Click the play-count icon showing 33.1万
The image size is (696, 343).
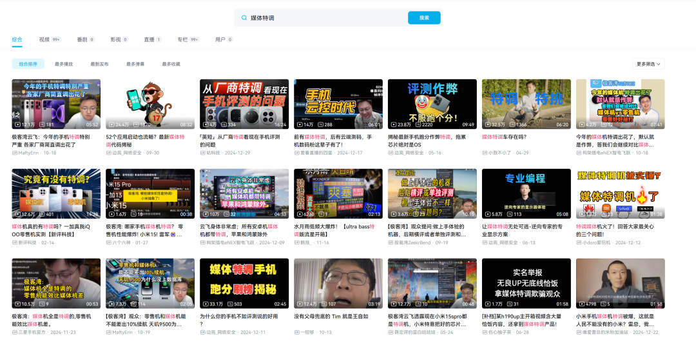coord(206,304)
